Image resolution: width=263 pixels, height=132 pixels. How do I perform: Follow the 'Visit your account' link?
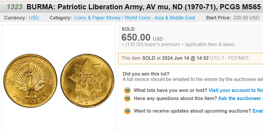(236, 90)
